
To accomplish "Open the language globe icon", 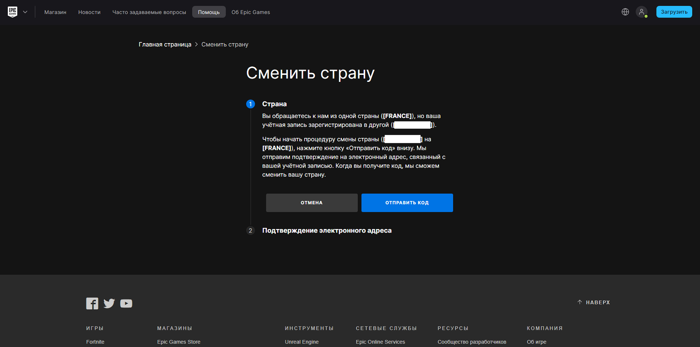I will coord(625,12).
